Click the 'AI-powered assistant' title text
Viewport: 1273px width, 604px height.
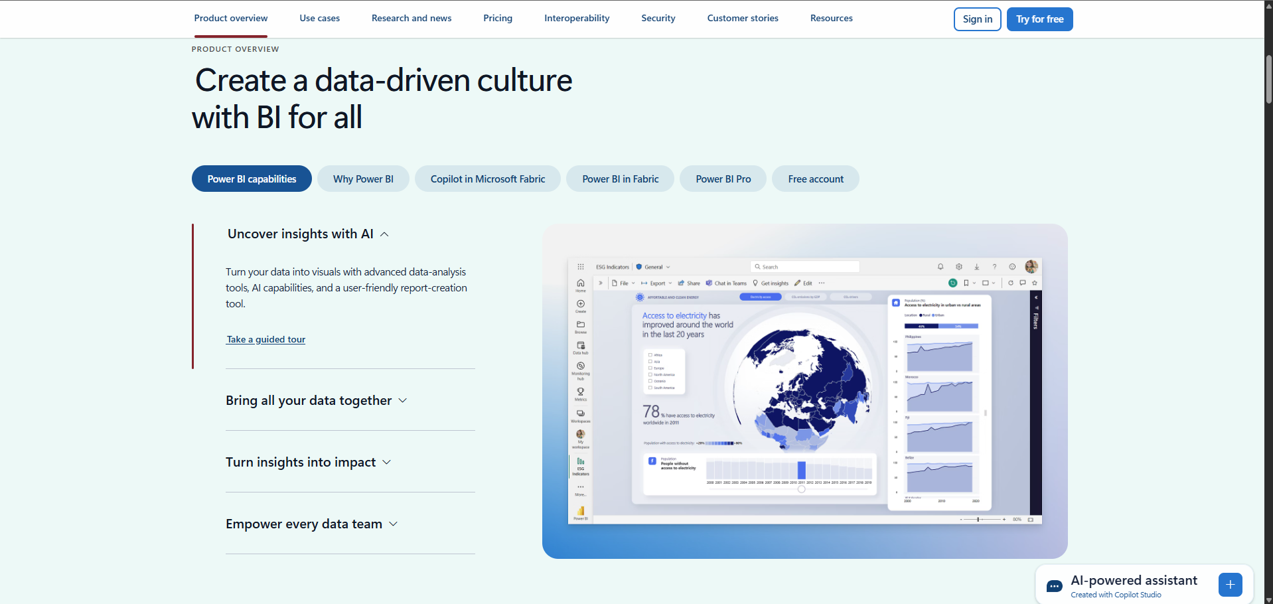click(x=1134, y=580)
